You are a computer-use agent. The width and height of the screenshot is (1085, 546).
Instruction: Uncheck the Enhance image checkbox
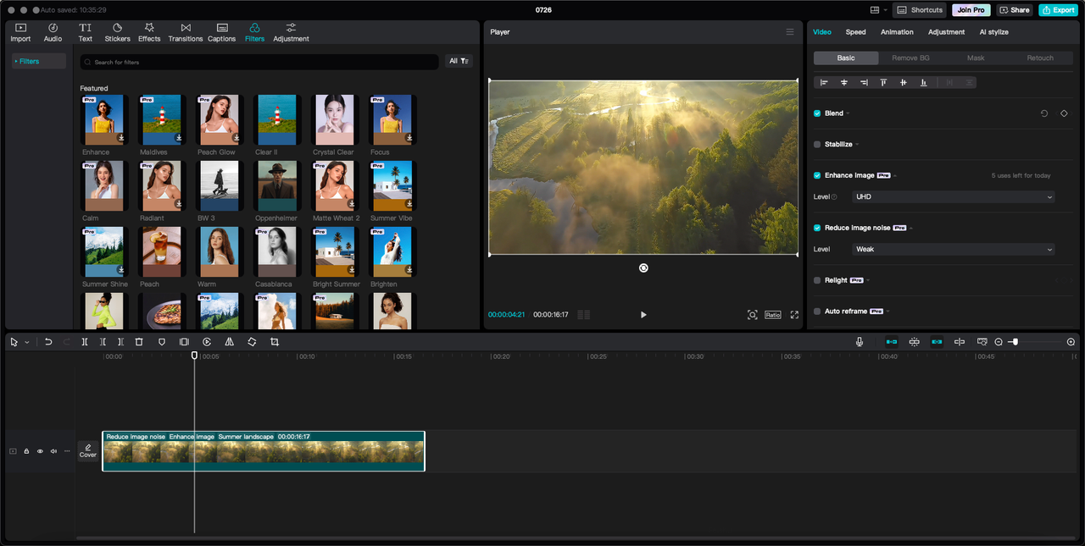pyautogui.click(x=817, y=176)
